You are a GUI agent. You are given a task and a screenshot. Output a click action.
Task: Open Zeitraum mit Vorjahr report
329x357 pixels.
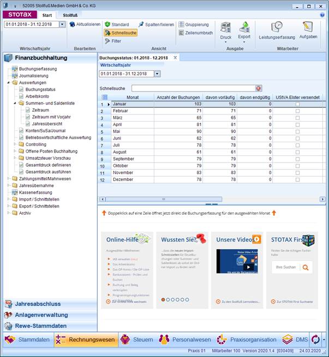click(51, 117)
